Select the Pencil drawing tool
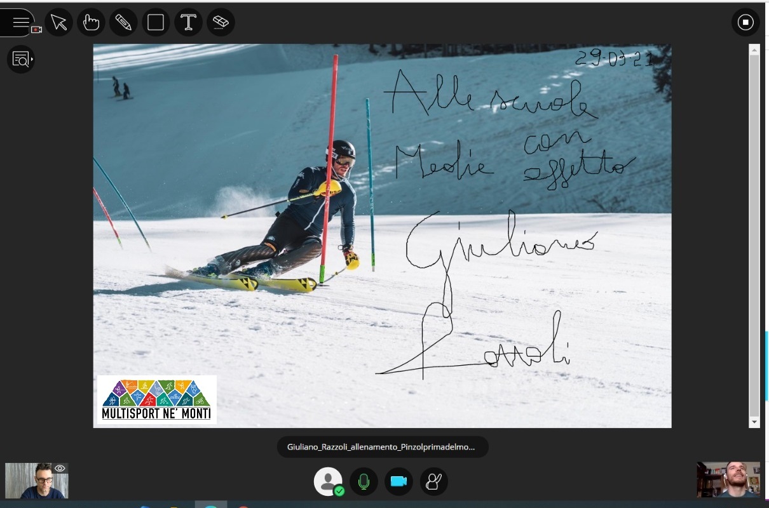 tap(123, 23)
